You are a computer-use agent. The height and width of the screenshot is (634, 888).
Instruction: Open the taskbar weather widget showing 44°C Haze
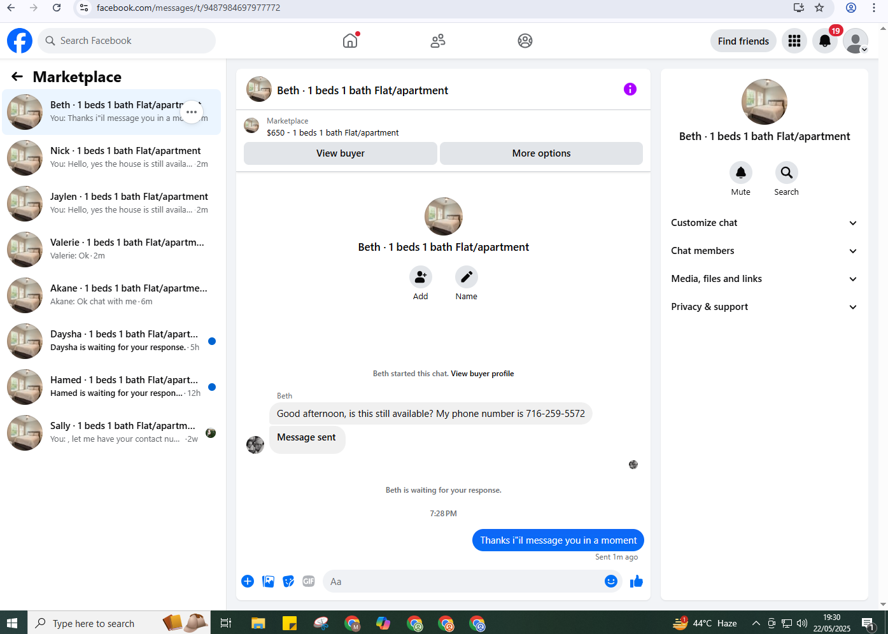coord(705,623)
